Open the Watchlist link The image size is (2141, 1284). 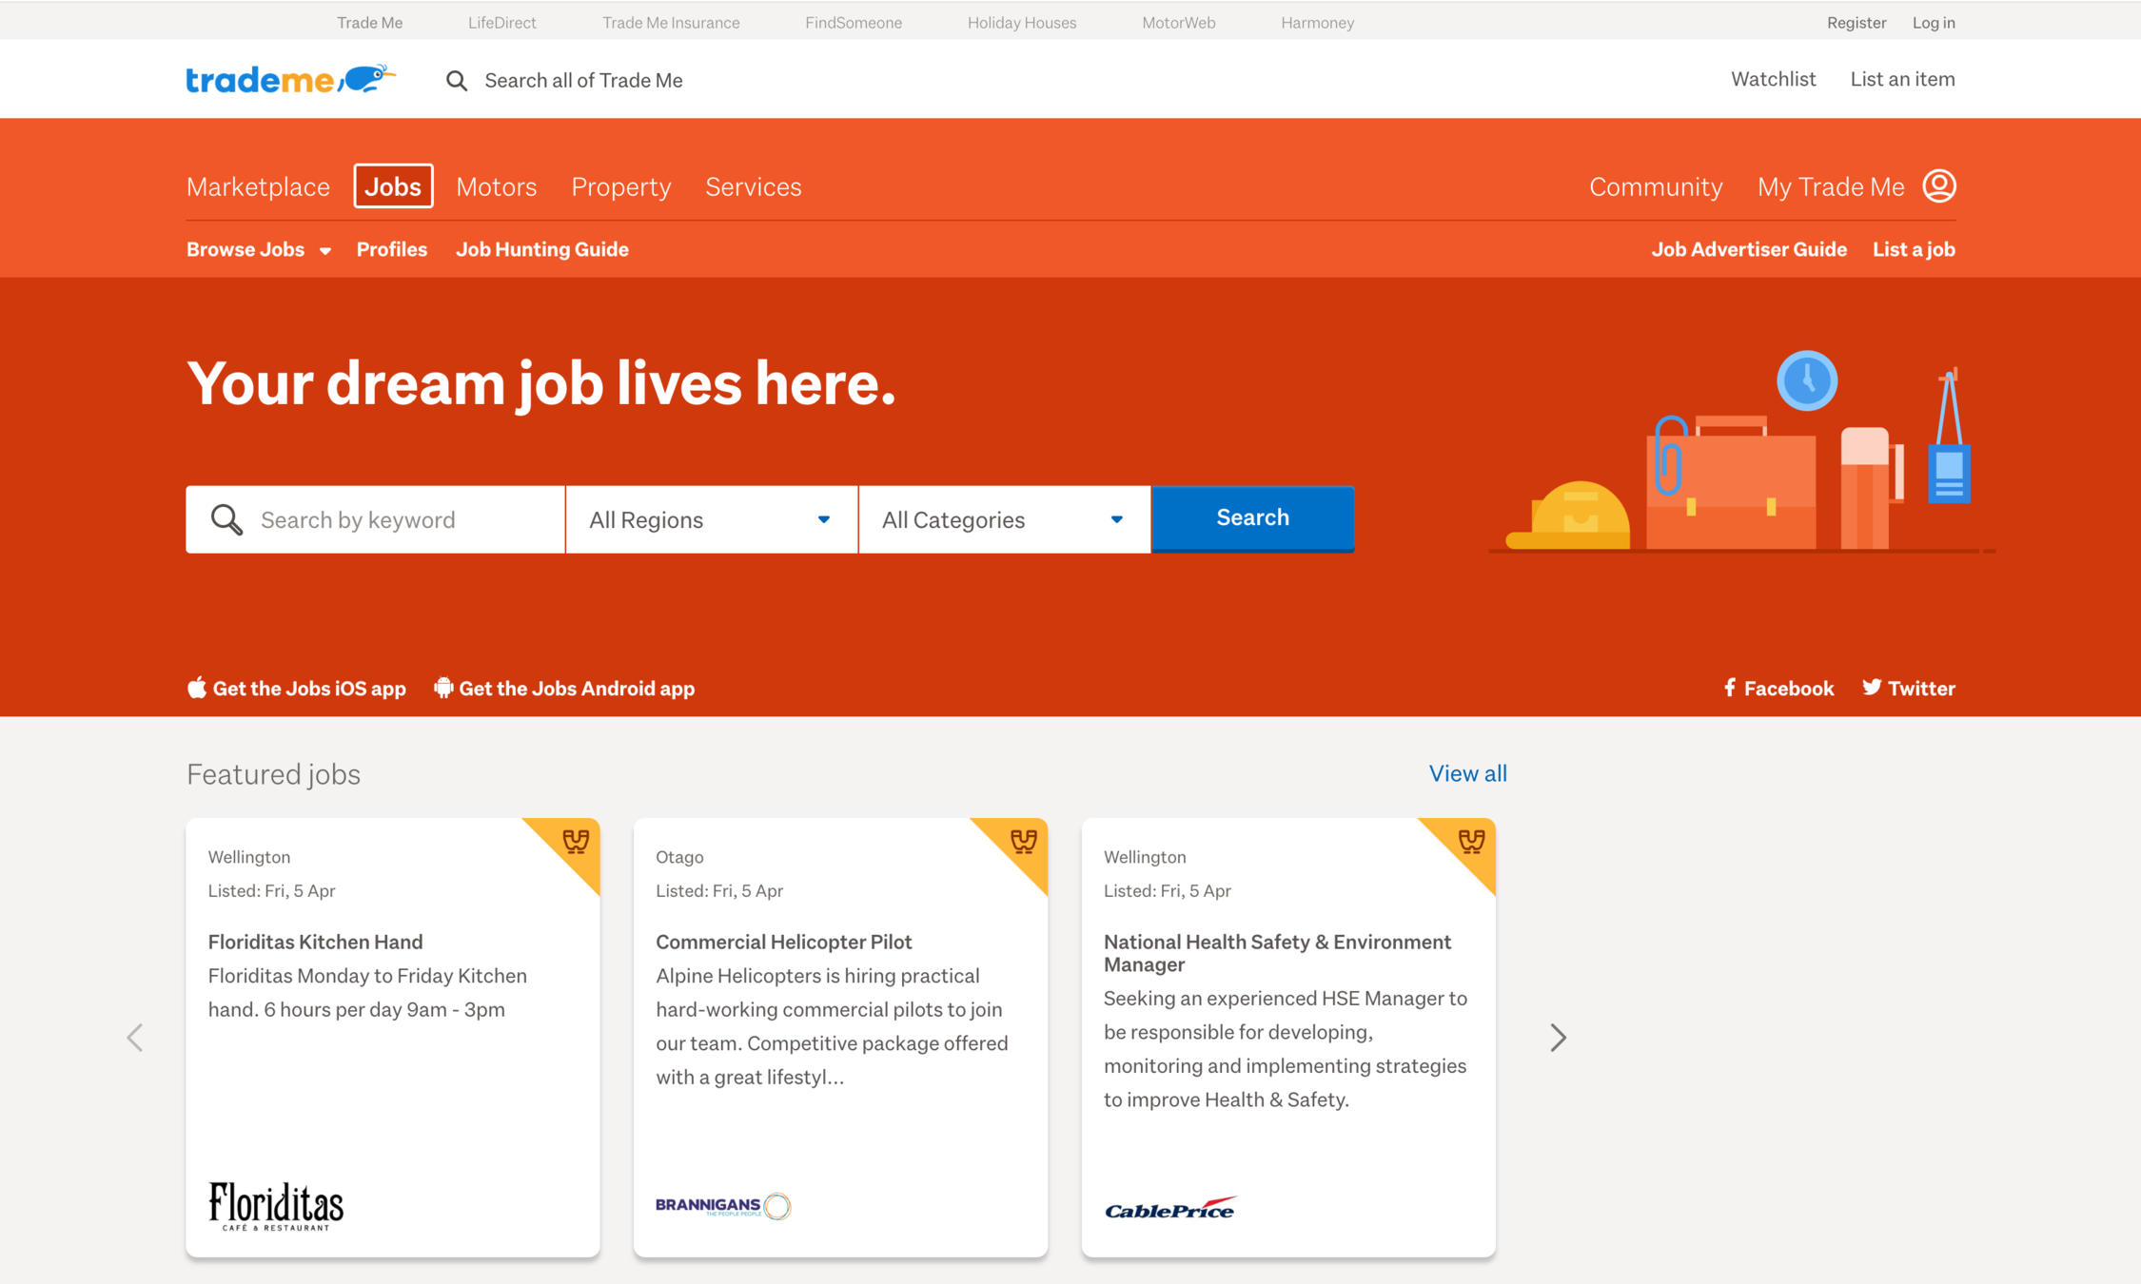(1773, 79)
